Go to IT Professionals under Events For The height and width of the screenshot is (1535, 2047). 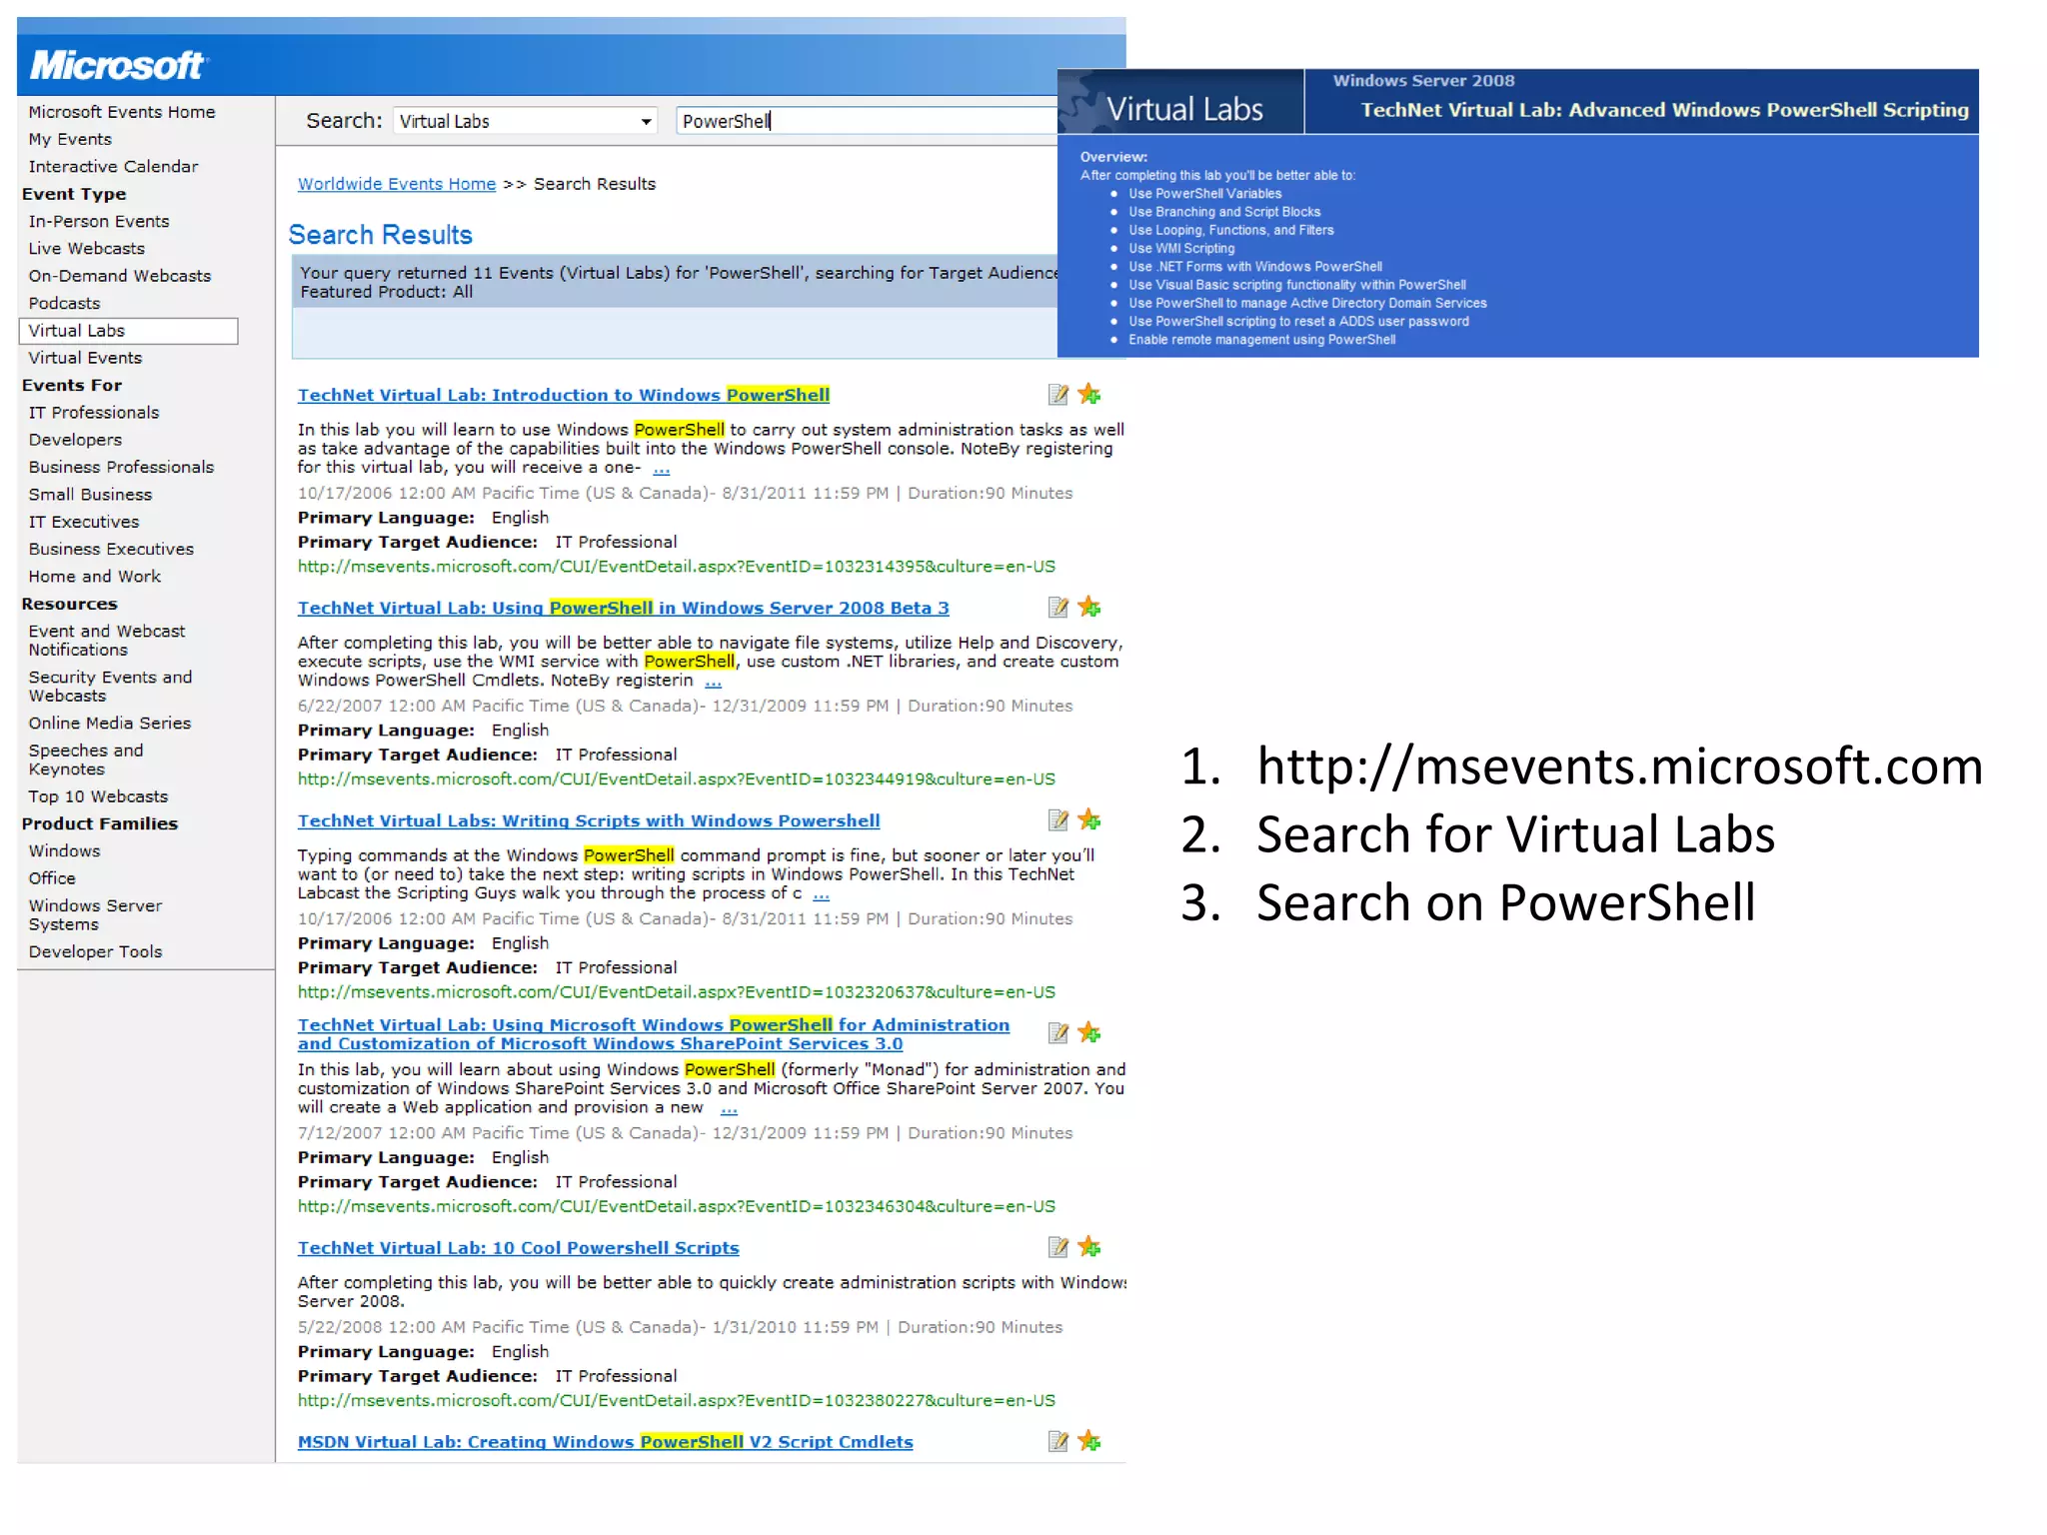tap(94, 413)
